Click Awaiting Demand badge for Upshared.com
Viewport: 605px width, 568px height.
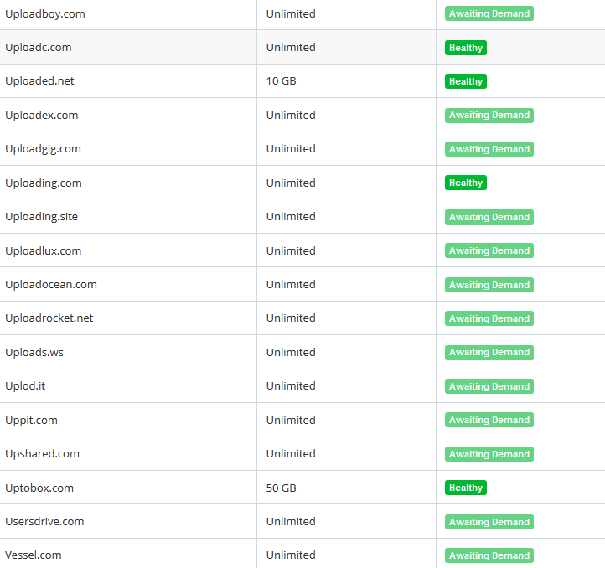(489, 454)
